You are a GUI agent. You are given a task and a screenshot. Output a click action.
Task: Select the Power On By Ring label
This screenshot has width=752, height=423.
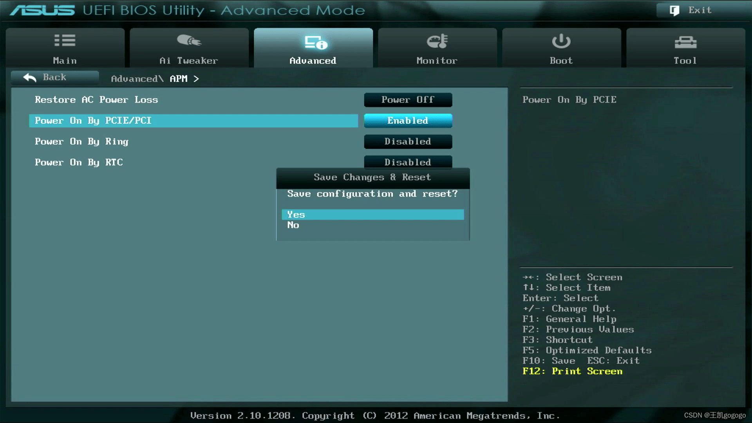point(81,141)
